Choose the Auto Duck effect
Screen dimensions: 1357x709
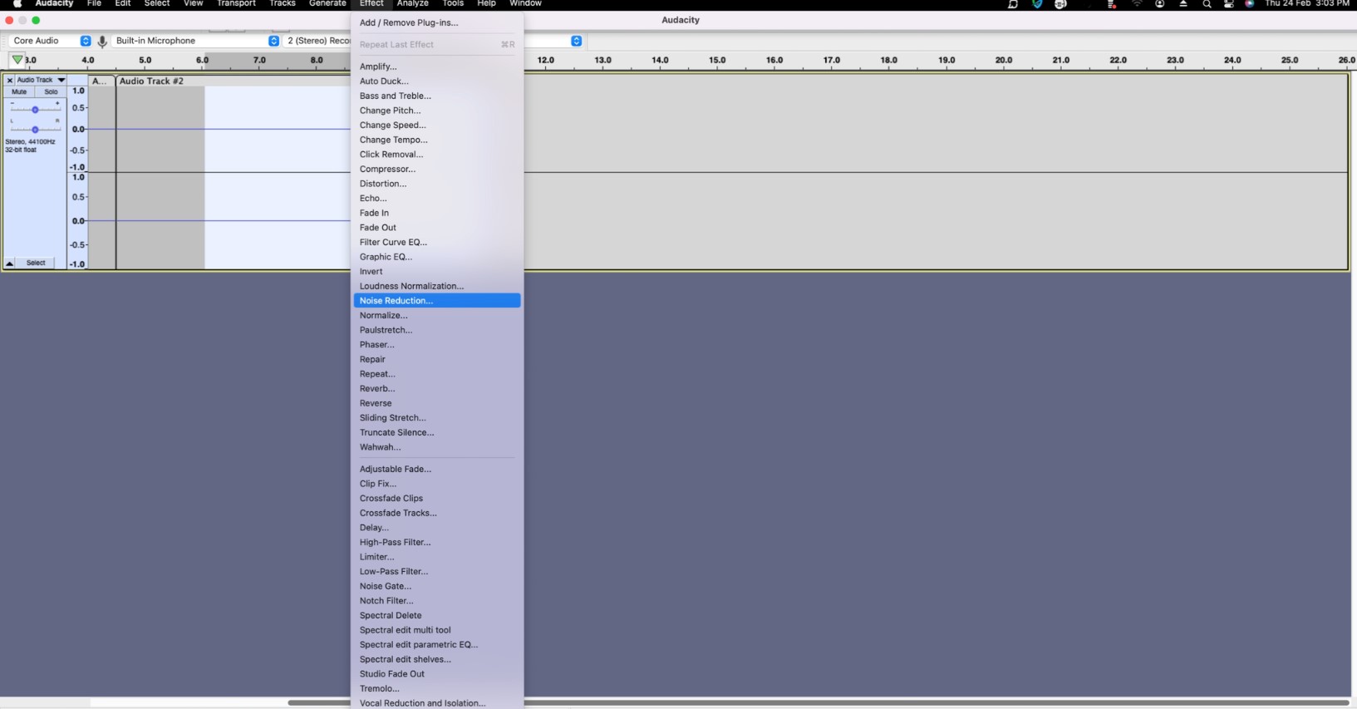pyautogui.click(x=437, y=81)
